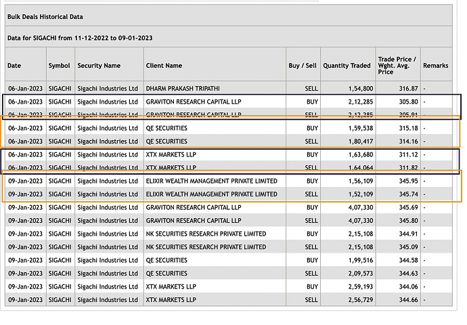Screen dimensions: 467x325
Task: Select NK SECURITIES RESEARCH client in BUY row
Action: [206, 234]
